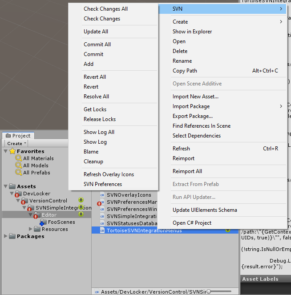
Task: Click green update badge on VersionControl row
Action: click(81, 200)
